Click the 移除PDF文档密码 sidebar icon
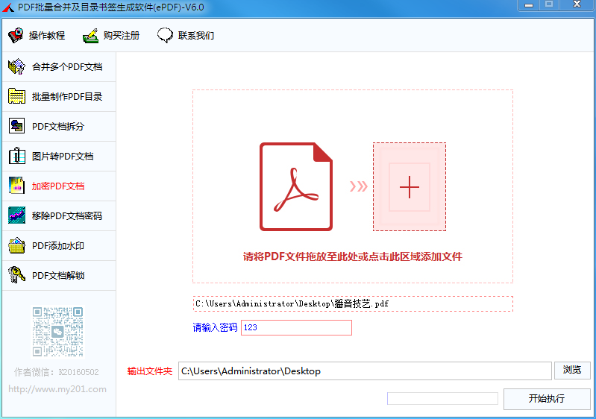Image resolution: width=596 pixels, height=419 pixels. click(x=16, y=215)
